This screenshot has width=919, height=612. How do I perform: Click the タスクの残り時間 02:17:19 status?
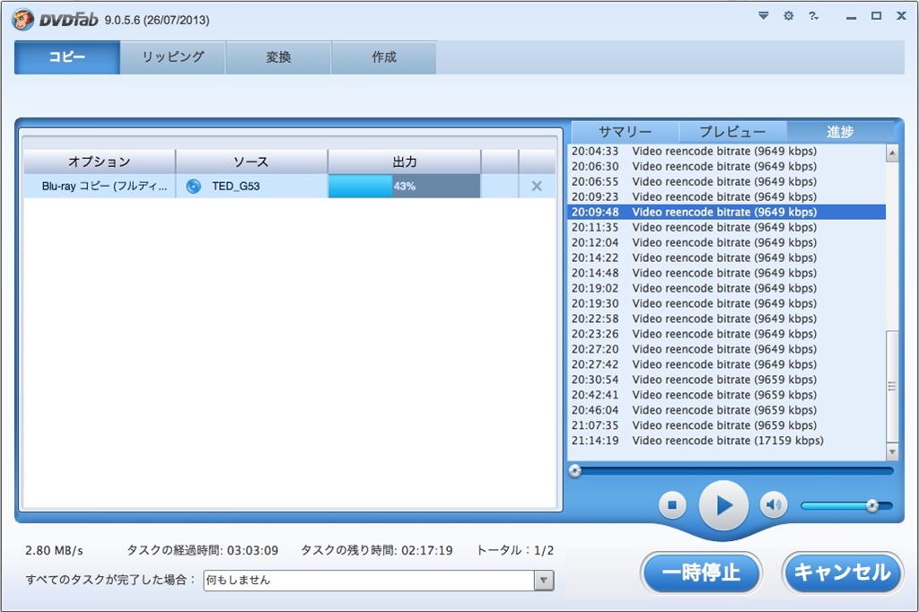click(377, 550)
